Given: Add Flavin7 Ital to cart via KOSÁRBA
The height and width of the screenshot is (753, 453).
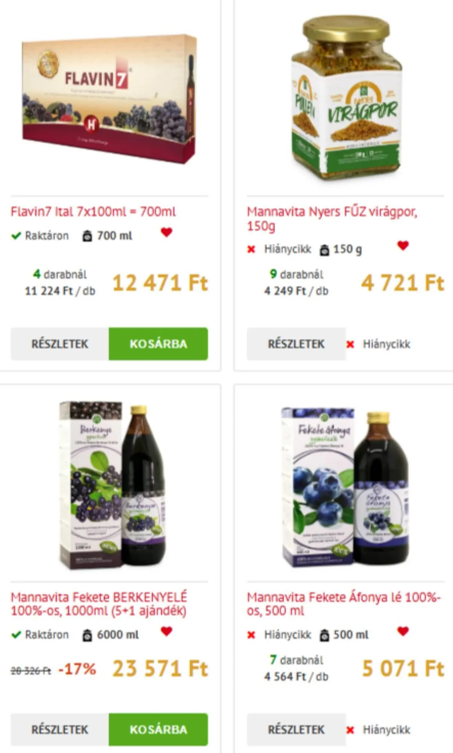Looking at the screenshot, I should [x=158, y=344].
